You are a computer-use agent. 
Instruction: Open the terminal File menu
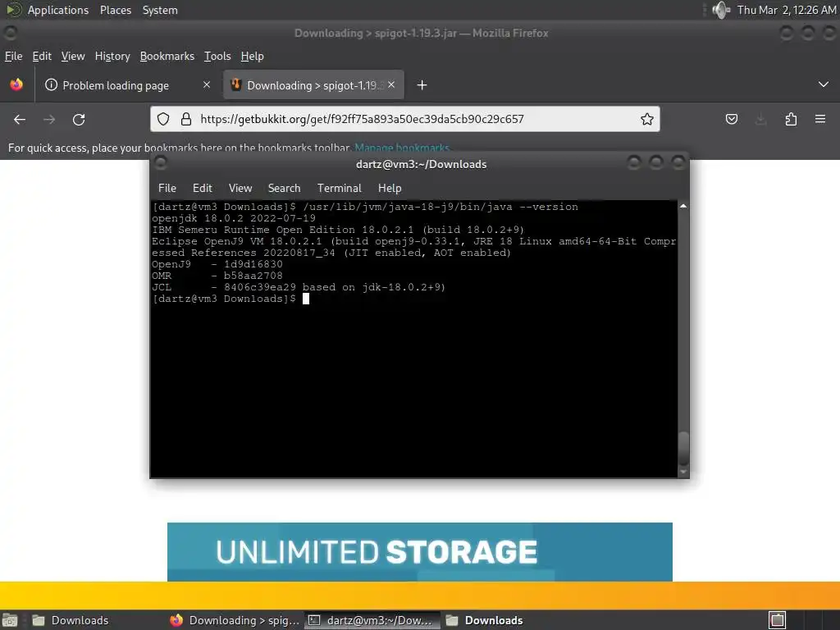[x=167, y=188]
